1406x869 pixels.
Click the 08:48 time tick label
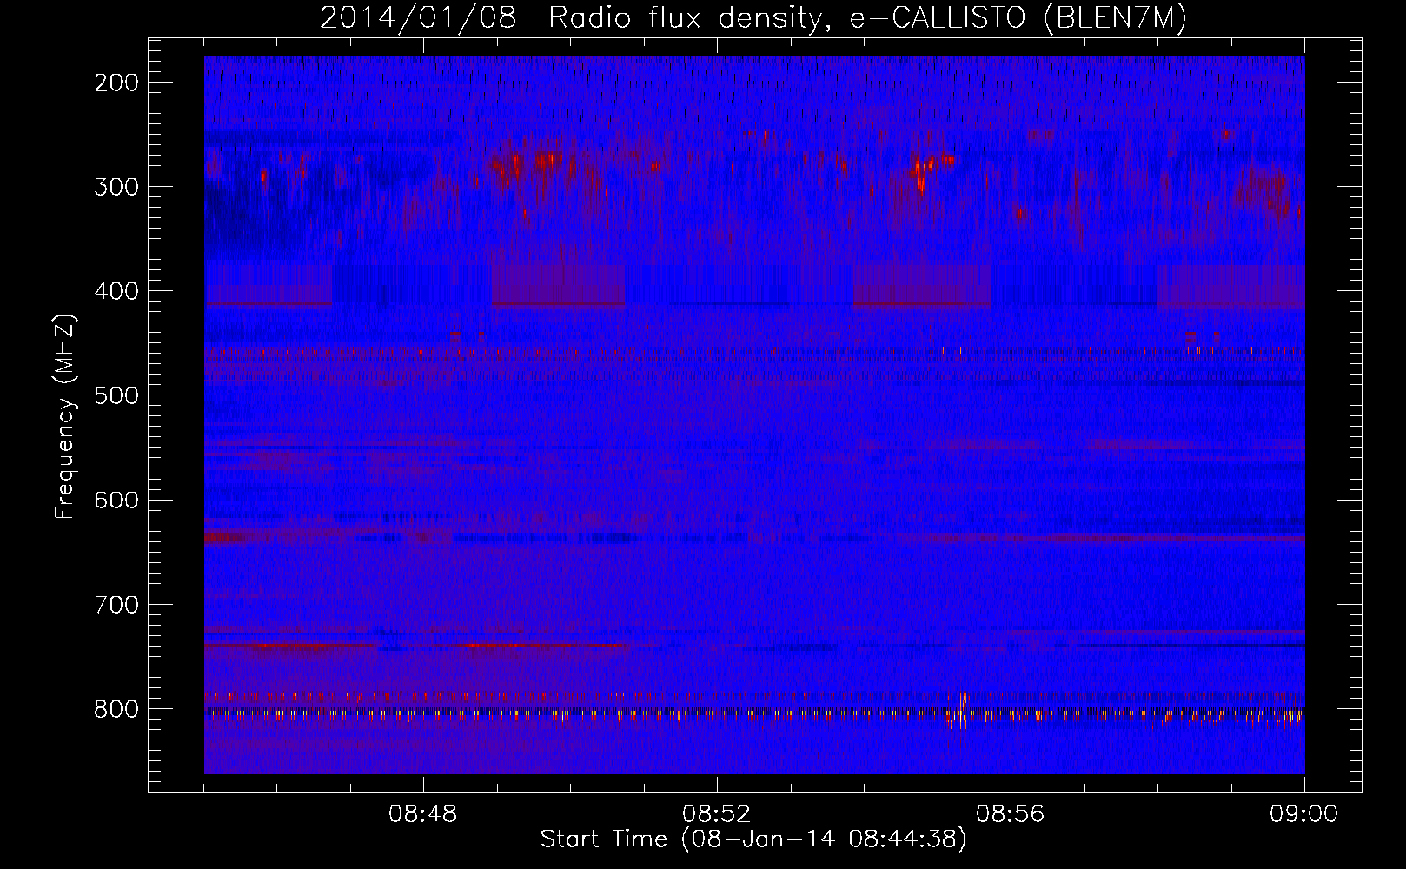423,814
